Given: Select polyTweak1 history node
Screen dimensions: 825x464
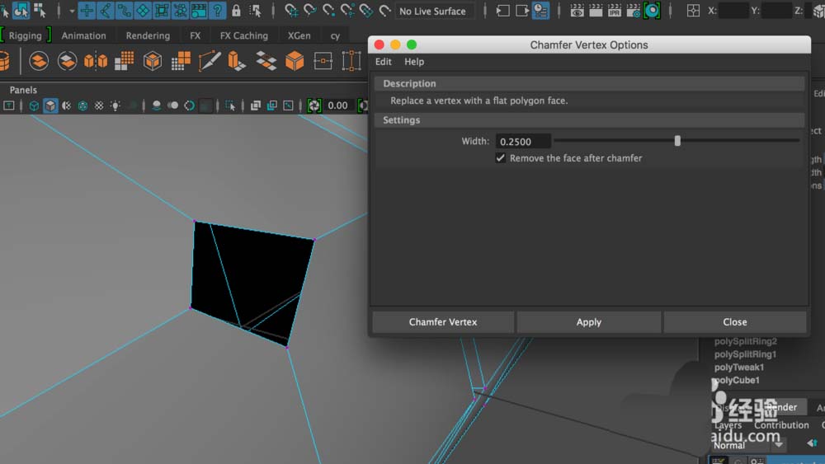Looking at the screenshot, I should tap(739, 368).
